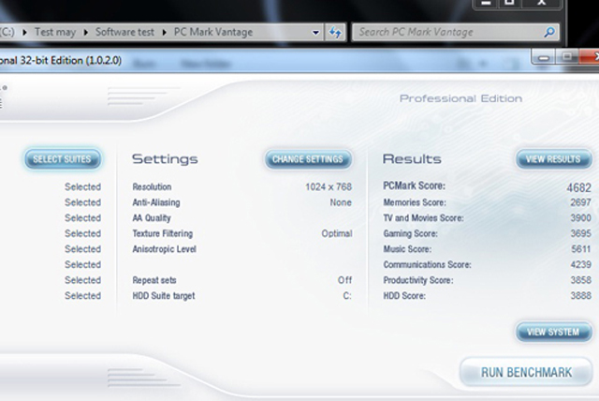Click Anti-Aliasing value None
The image size is (599, 401).
(341, 202)
